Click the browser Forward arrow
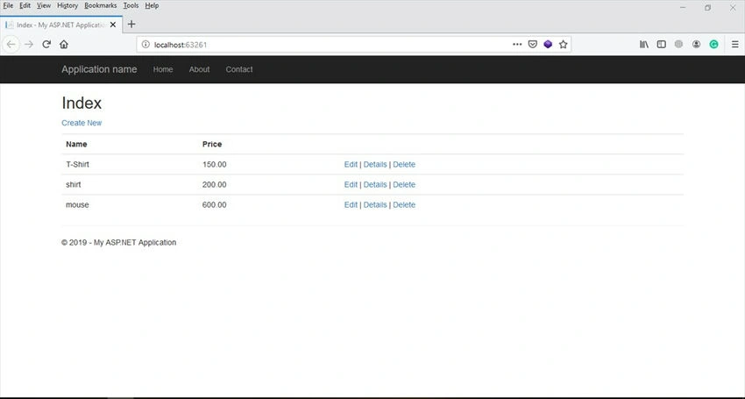The width and height of the screenshot is (745, 399). (x=29, y=44)
